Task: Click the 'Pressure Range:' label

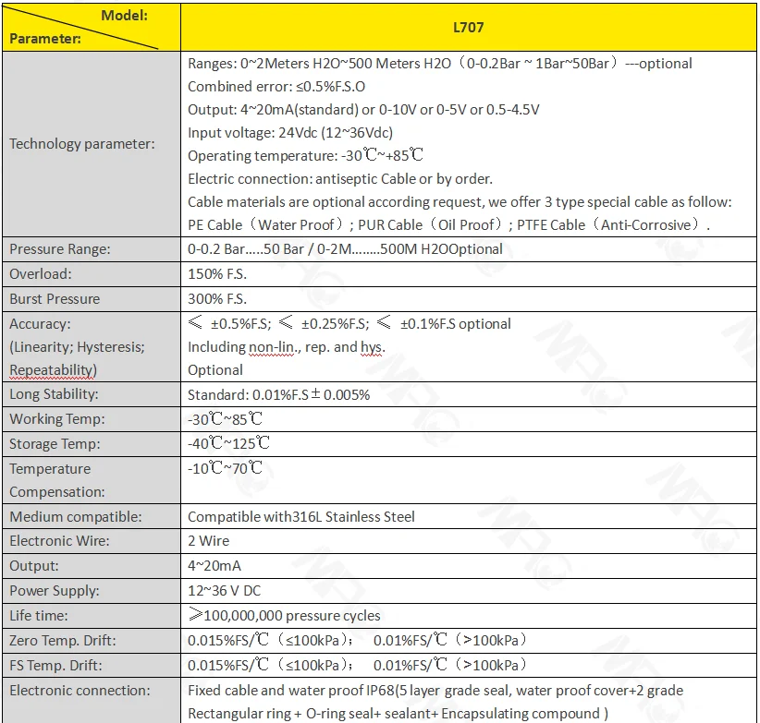Action: (x=59, y=249)
